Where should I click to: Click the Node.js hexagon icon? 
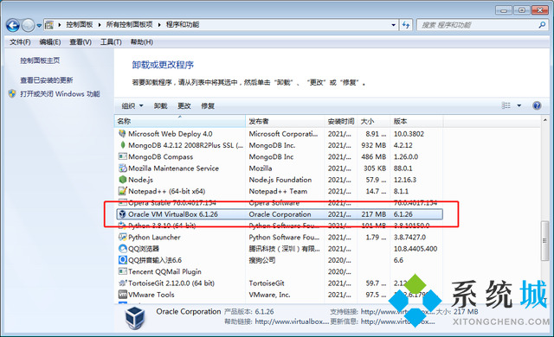[122, 180]
